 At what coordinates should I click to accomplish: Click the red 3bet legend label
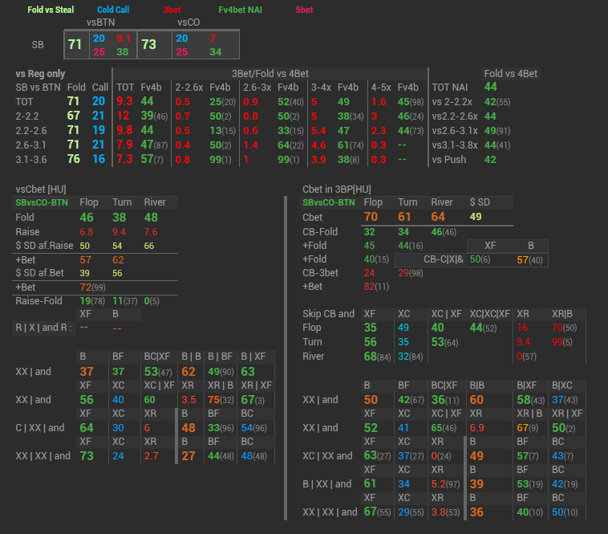pyautogui.click(x=172, y=10)
